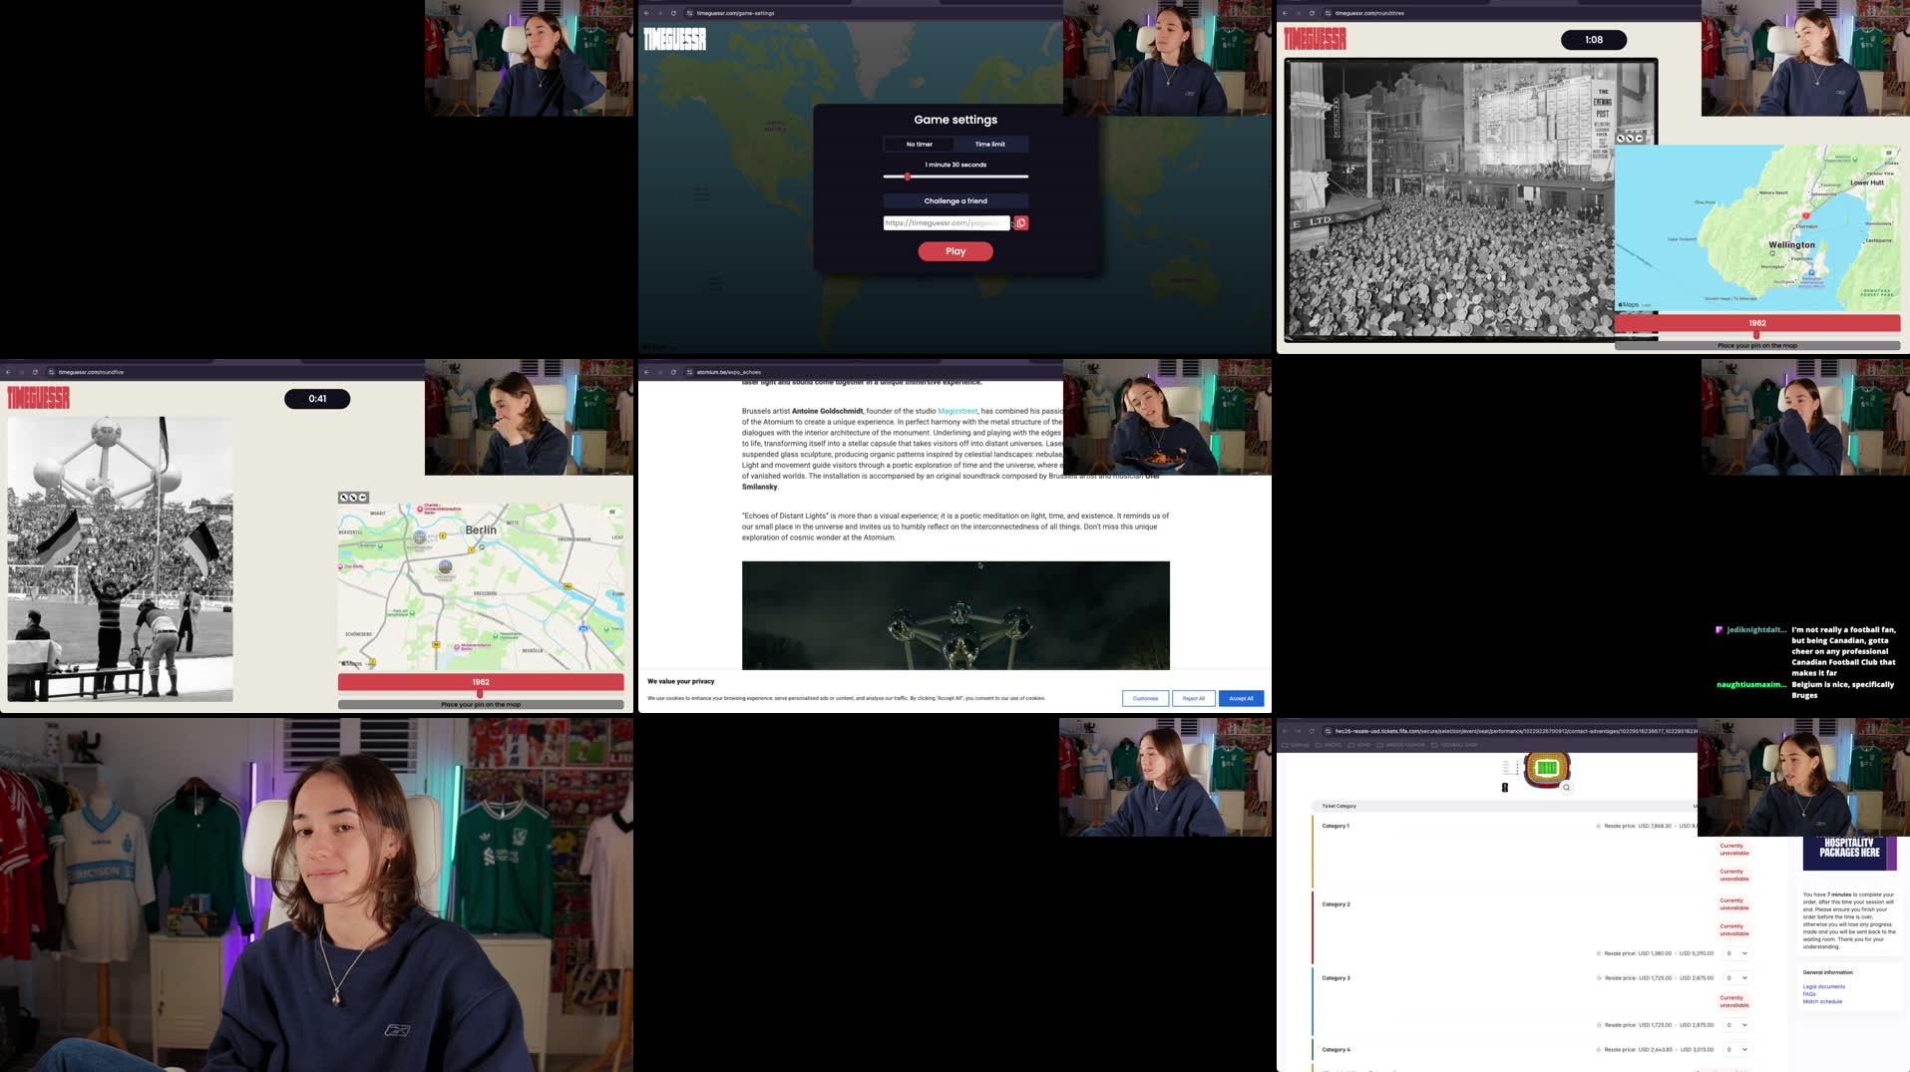This screenshot has height=1072, width=1910.
Task: Open the ANKING bookmarks folder
Action: (1332, 745)
